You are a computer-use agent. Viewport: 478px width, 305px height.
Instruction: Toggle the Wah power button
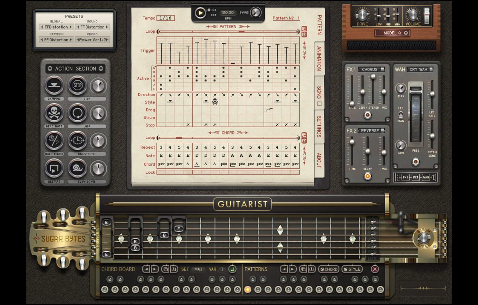[416, 162]
